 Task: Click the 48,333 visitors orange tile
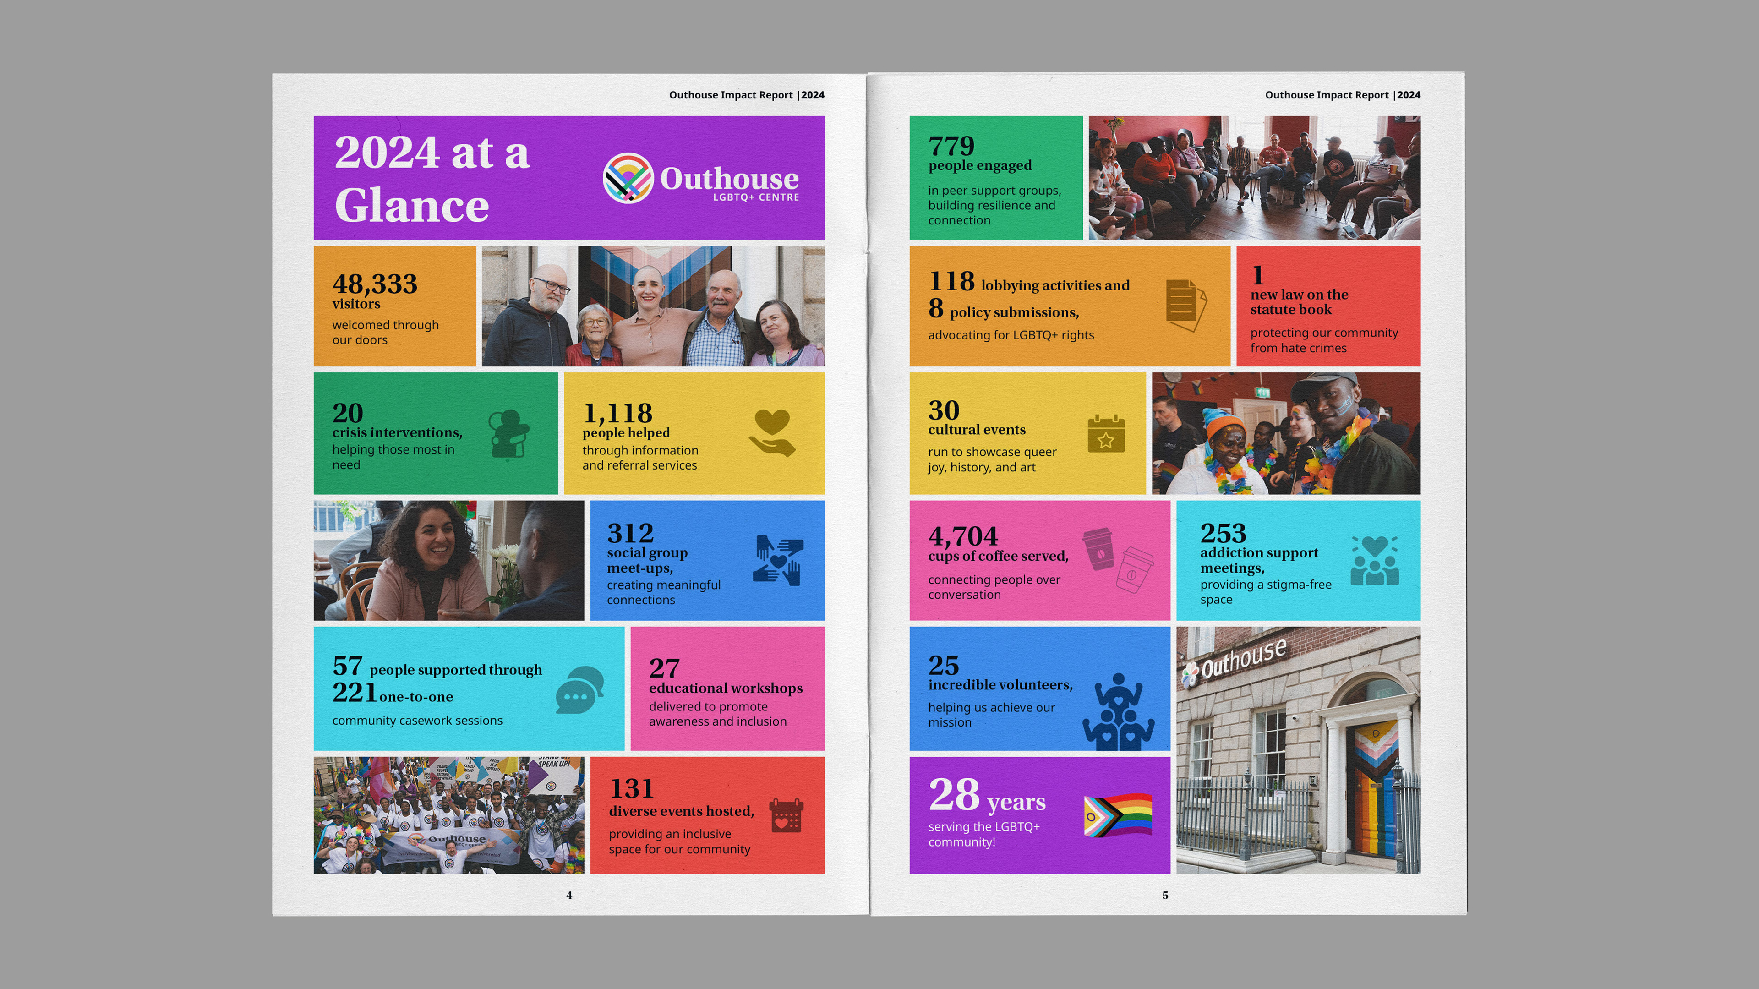coord(395,306)
